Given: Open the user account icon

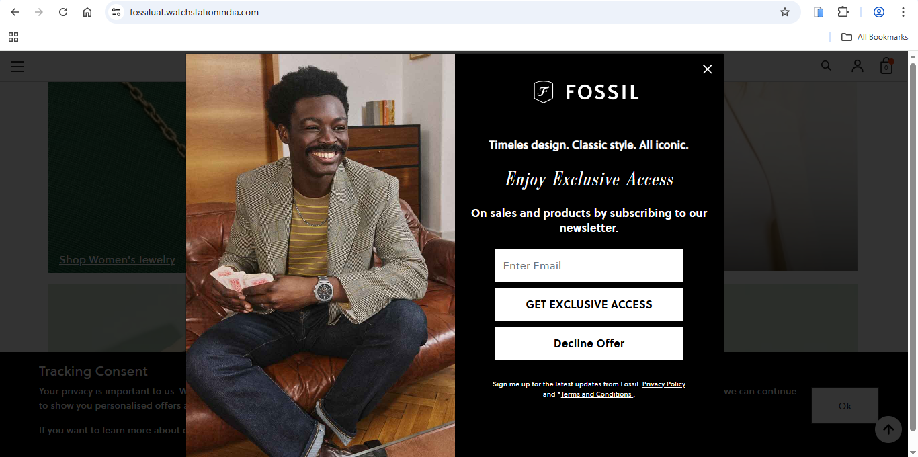Looking at the screenshot, I should (857, 66).
